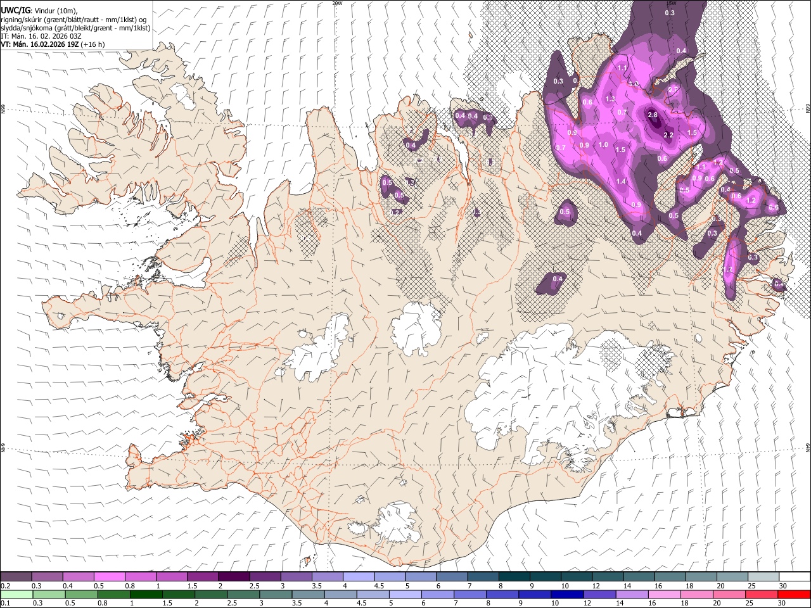Screen dimensions: 811x608
Task: Click lower legend swatch between 0.1 and 0.3
Action: [x=17, y=594]
